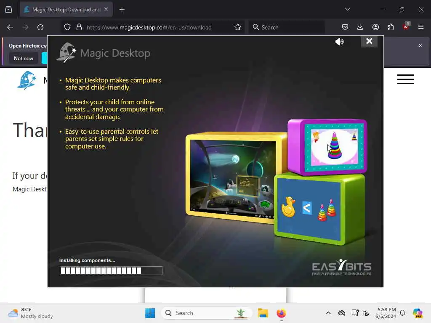Open the weather widget showing 83°F
431x323 pixels.
30,313
